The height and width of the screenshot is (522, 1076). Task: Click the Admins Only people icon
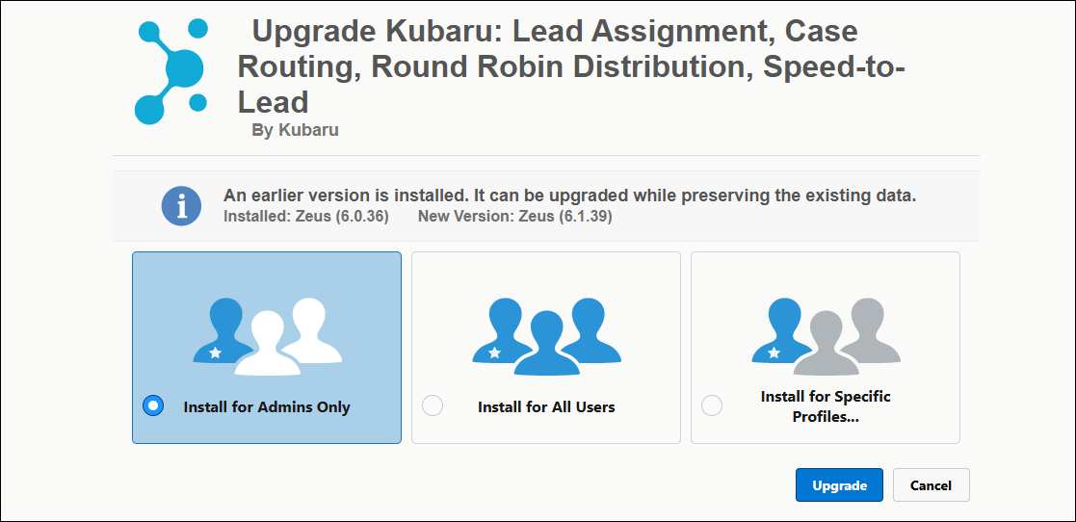267,335
